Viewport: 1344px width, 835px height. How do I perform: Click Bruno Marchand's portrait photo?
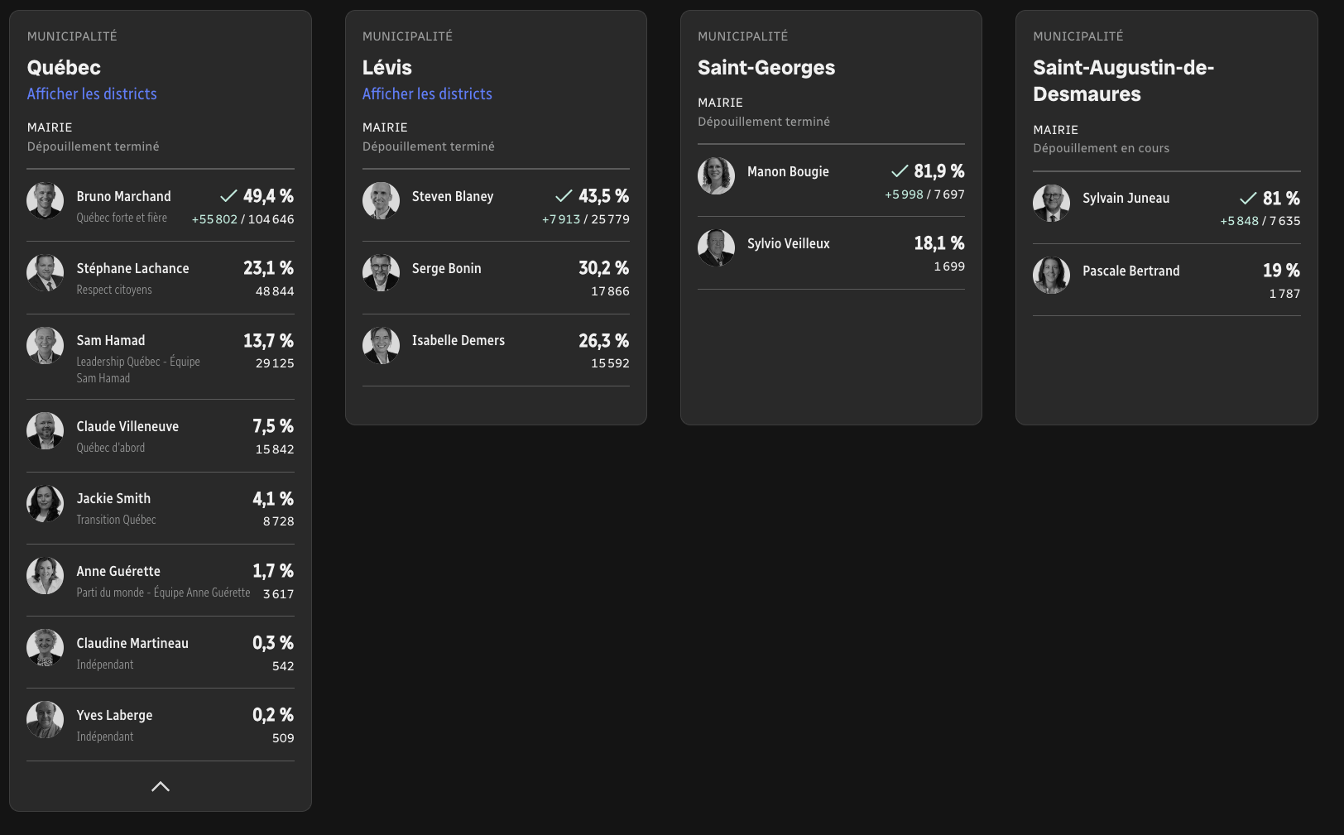coord(46,200)
